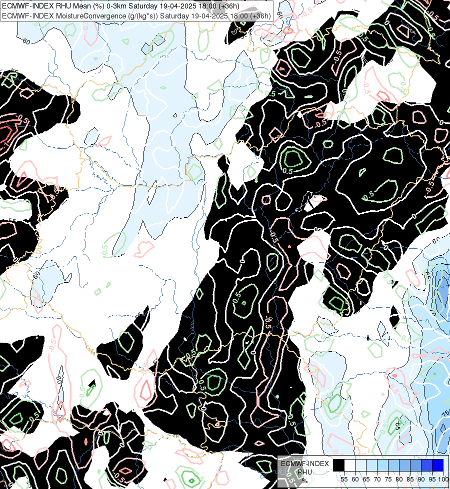Click the RHU Mean 0-3km title line
450x489 pixels.
click(x=121, y=6)
